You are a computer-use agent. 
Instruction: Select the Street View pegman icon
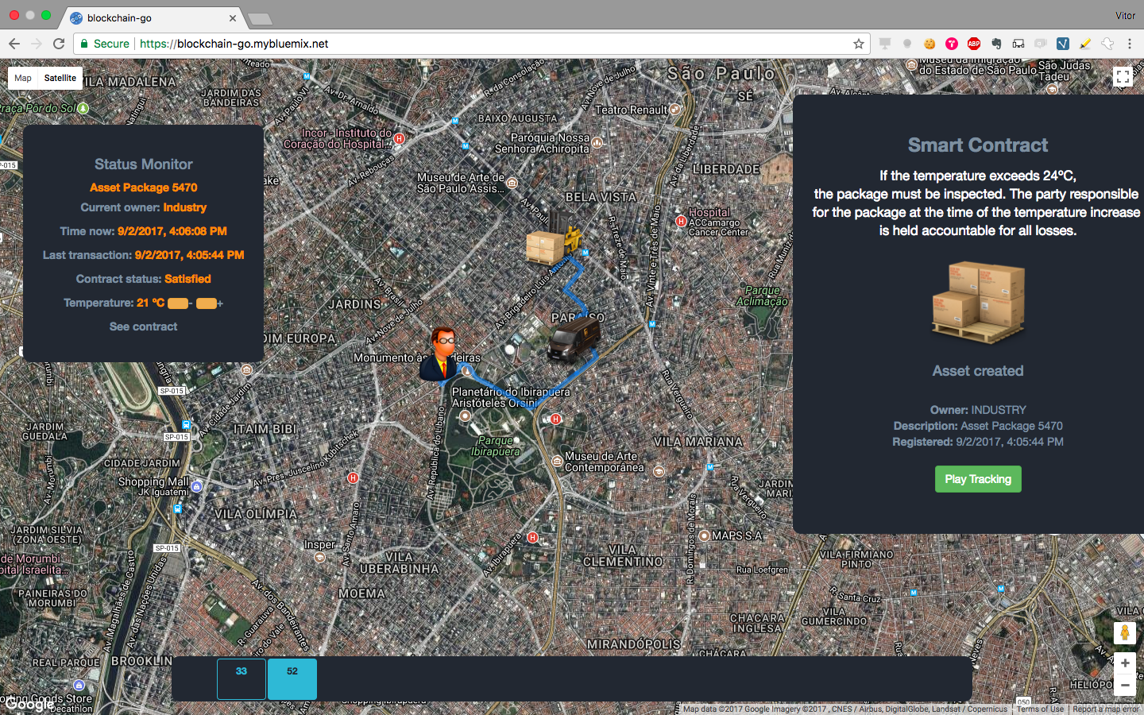point(1124,632)
